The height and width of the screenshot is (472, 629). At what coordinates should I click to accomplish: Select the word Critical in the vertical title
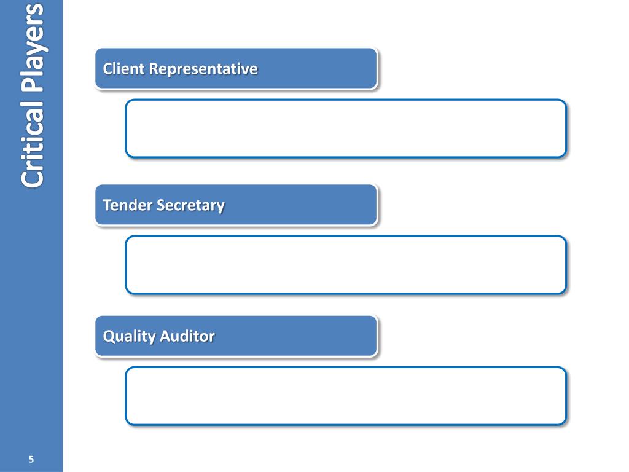tap(33, 143)
